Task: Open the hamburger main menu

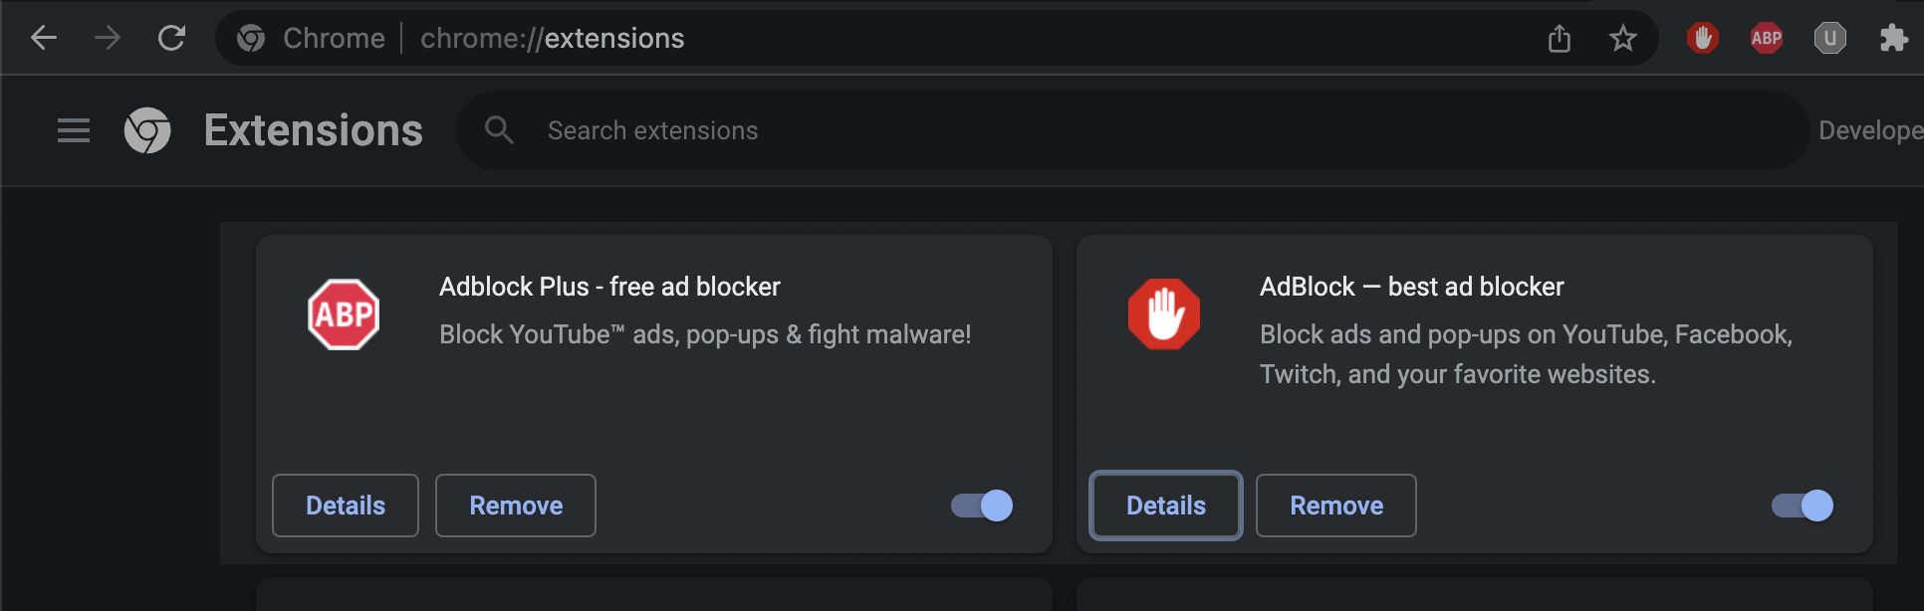Action: point(74,130)
